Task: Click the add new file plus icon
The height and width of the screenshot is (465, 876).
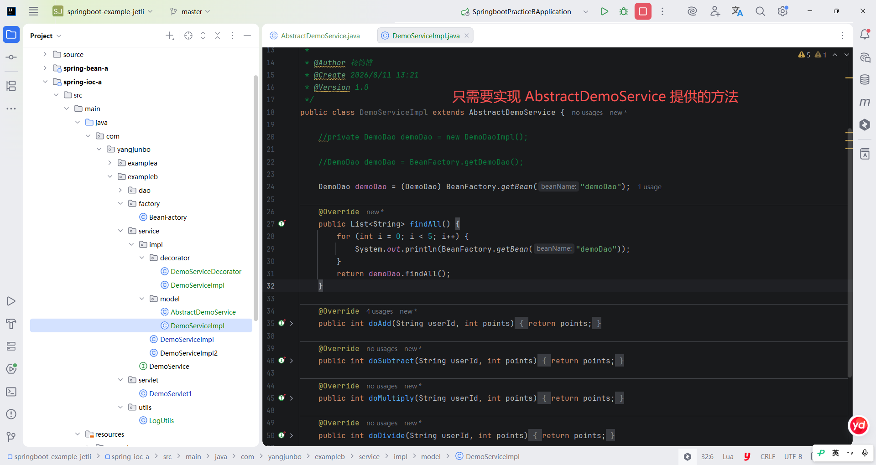Action: [x=170, y=36]
